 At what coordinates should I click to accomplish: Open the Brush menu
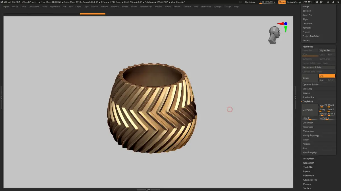pos(15,7)
